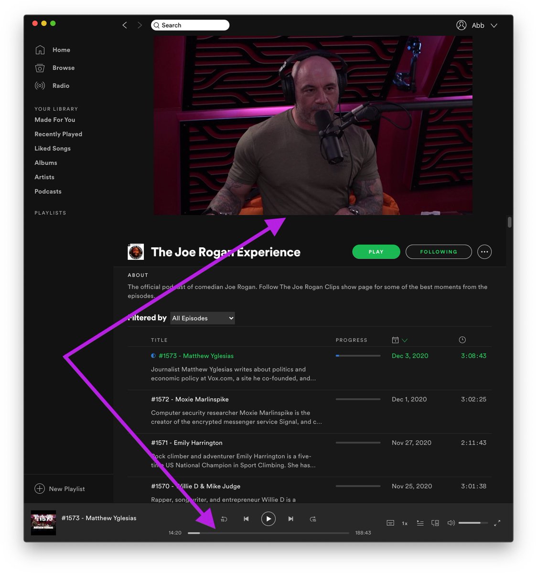Viewport: 537px width, 573px height.
Task: Click the play button in the player bar
Action: coord(268,519)
